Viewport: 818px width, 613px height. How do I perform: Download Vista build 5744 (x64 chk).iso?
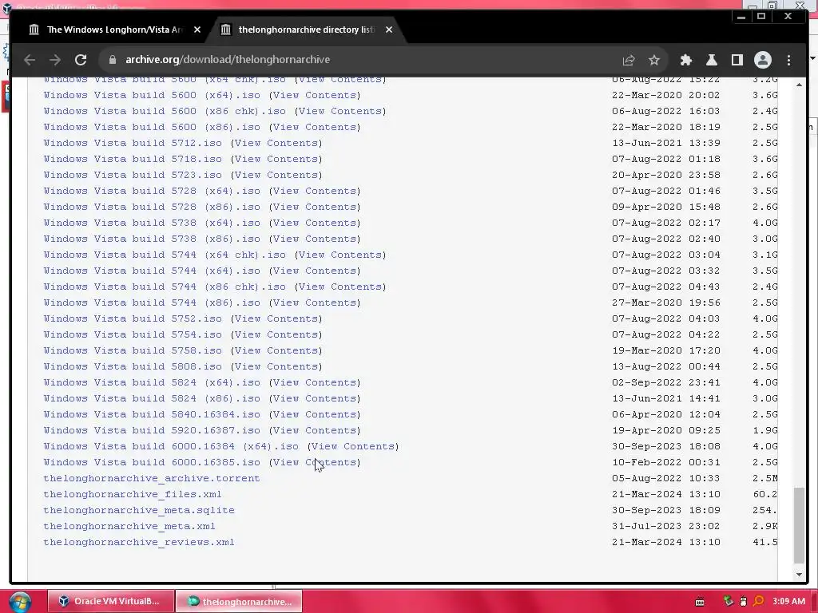(x=165, y=255)
